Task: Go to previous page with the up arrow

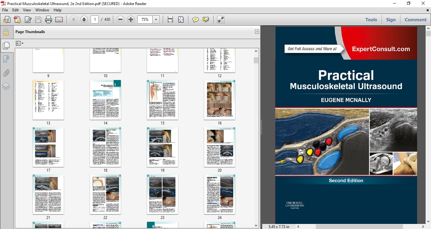Action: (74, 20)
